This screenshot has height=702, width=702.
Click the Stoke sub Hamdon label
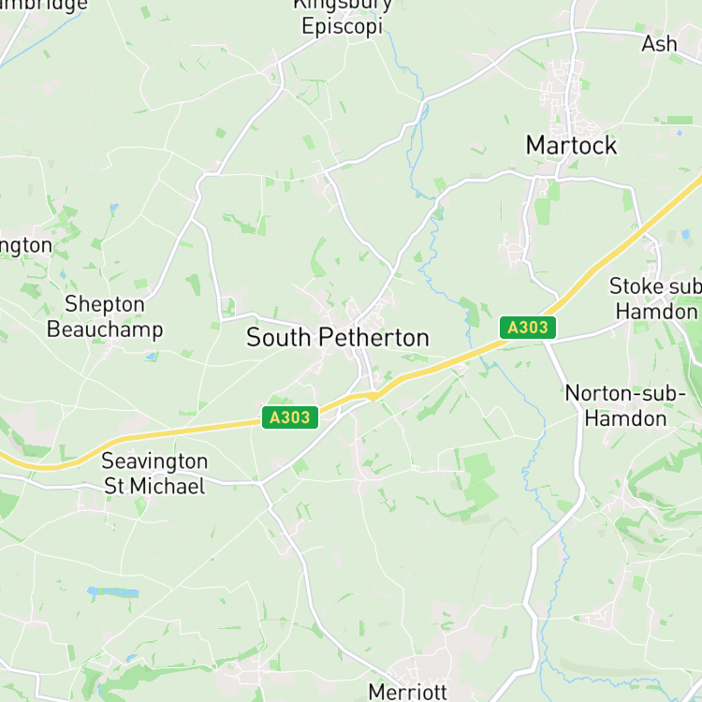point(655,300)
